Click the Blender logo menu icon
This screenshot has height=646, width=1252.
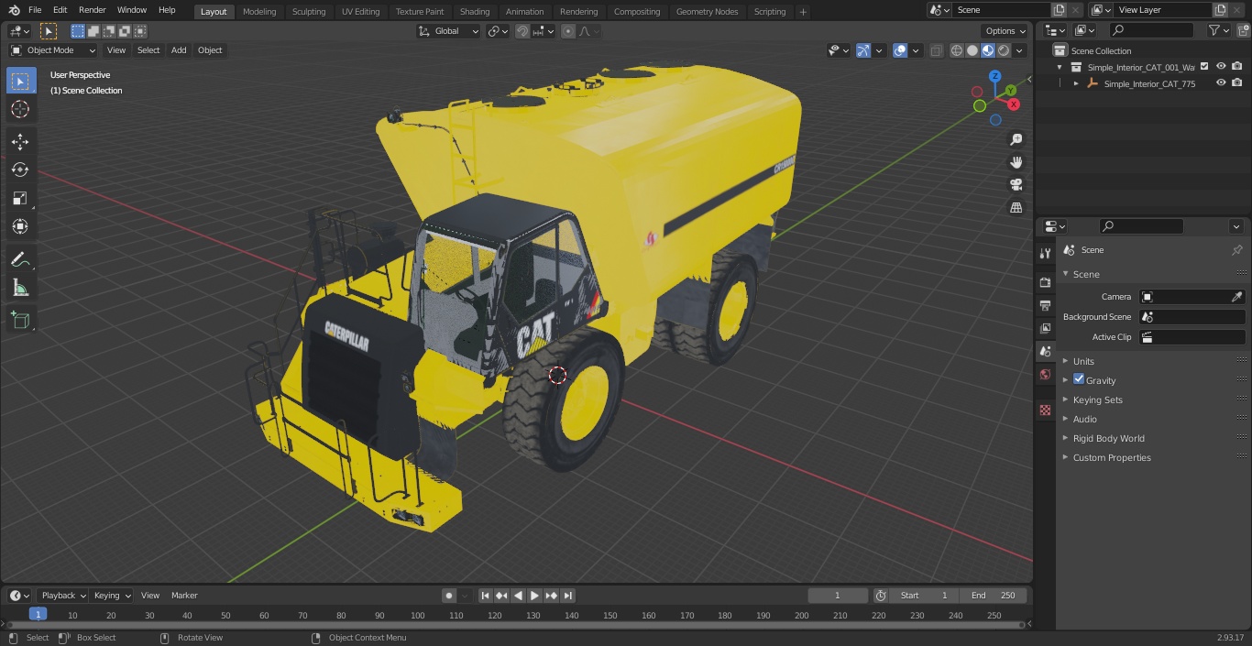coord(13,10)
